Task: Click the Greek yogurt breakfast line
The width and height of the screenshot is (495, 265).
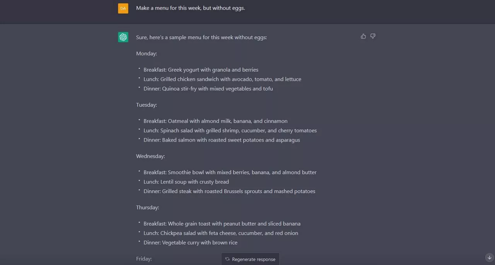Action: point(201,70)
